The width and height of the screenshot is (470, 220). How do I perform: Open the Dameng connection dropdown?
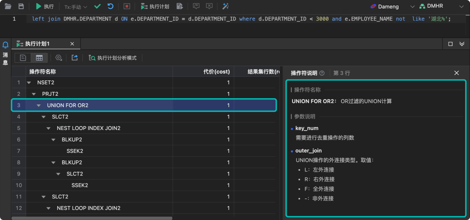392,7
